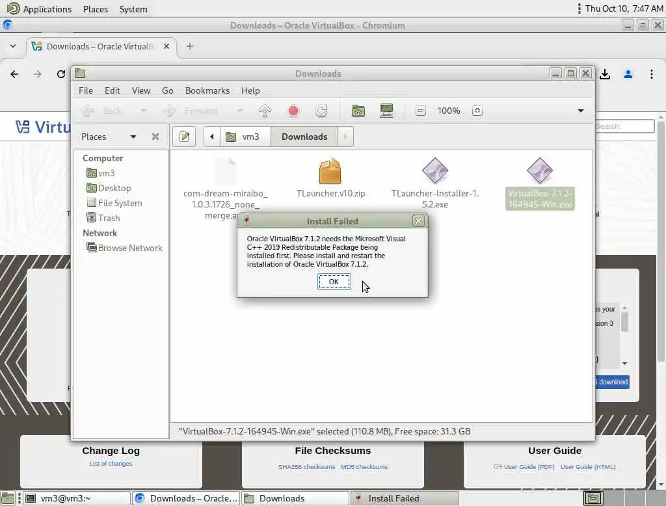Open the SHA256 checksums link

pyautogui.click(x=307, y=466)
